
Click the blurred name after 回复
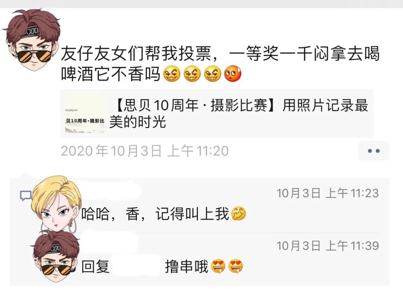point(136,267)
